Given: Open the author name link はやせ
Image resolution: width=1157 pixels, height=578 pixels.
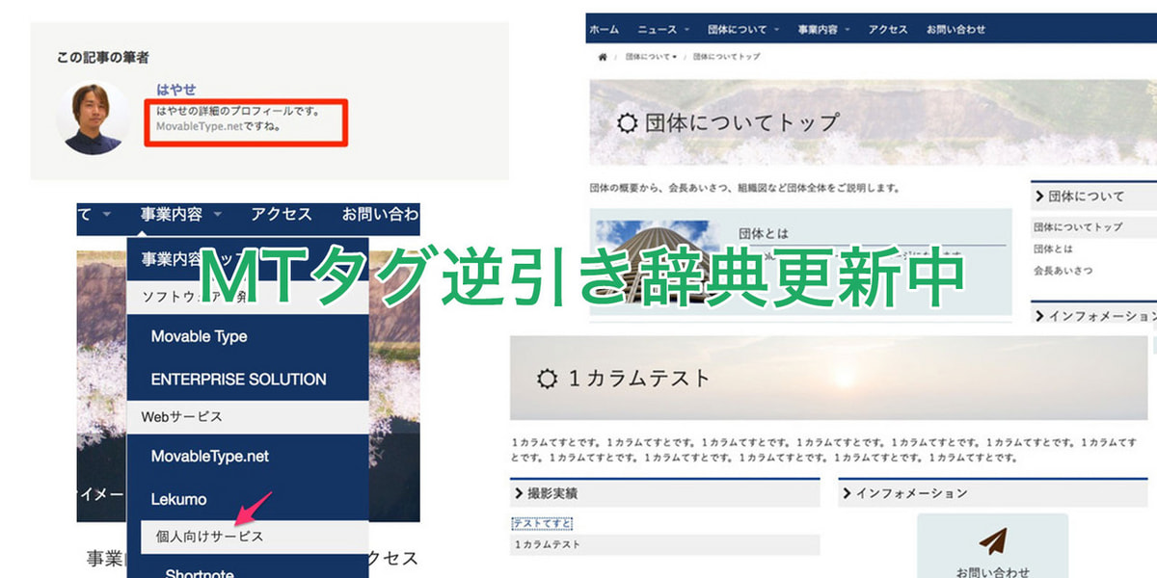Looking at the screenshot, I should 175,89.
